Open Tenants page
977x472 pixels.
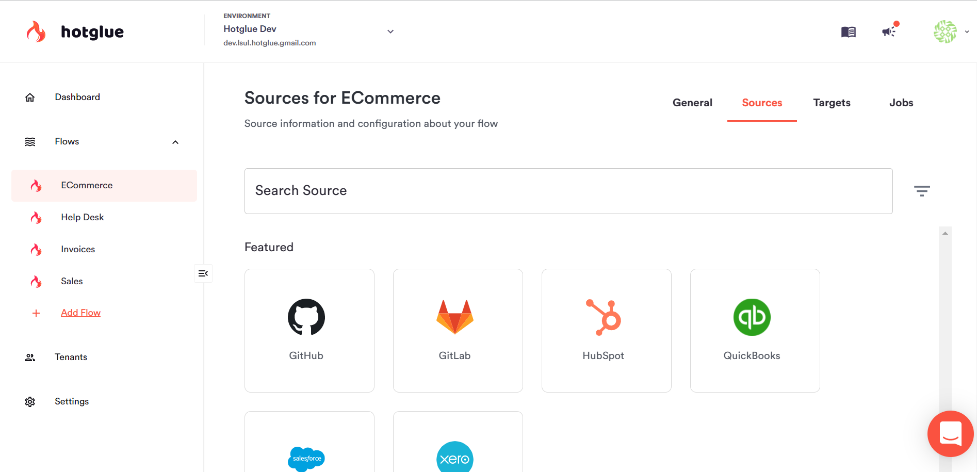coord(71,357)
